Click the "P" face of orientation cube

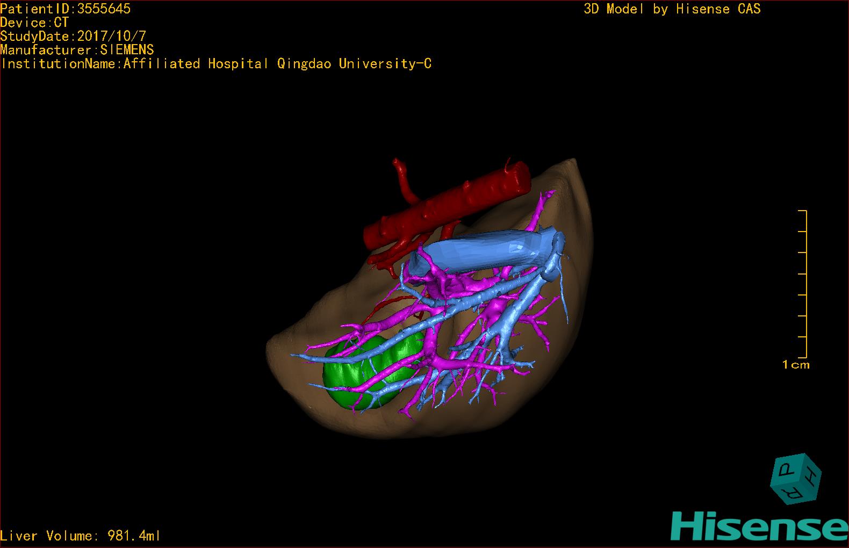tap(786, 470)
